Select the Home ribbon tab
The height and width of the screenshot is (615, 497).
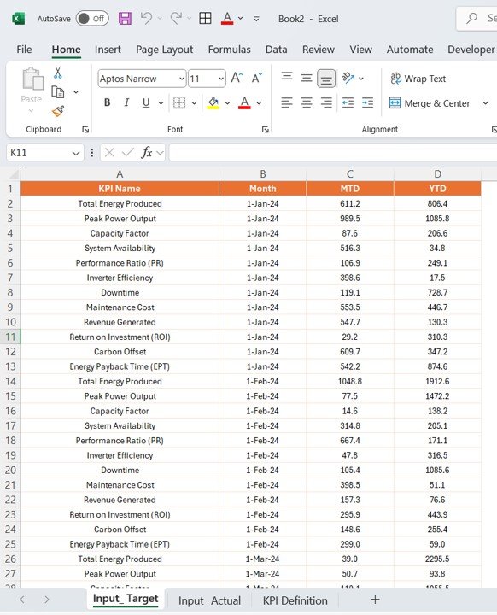(67, 50)
